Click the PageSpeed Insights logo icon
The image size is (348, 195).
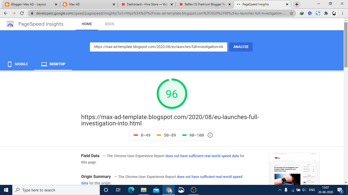(x=10, y=24)
